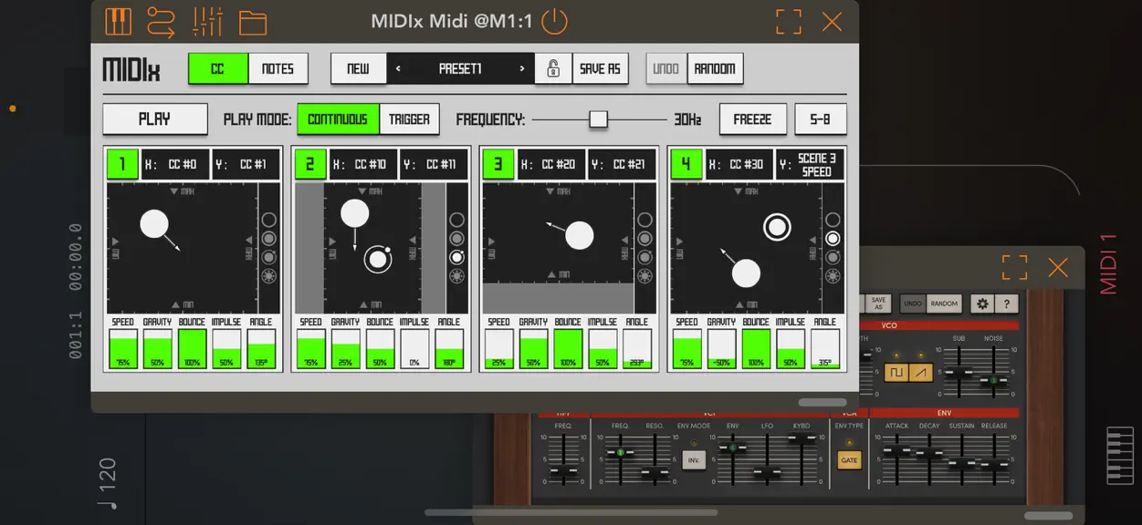Select empty circle mode icon in pad 1
The image size is (1142, 525).
point(269,220)
